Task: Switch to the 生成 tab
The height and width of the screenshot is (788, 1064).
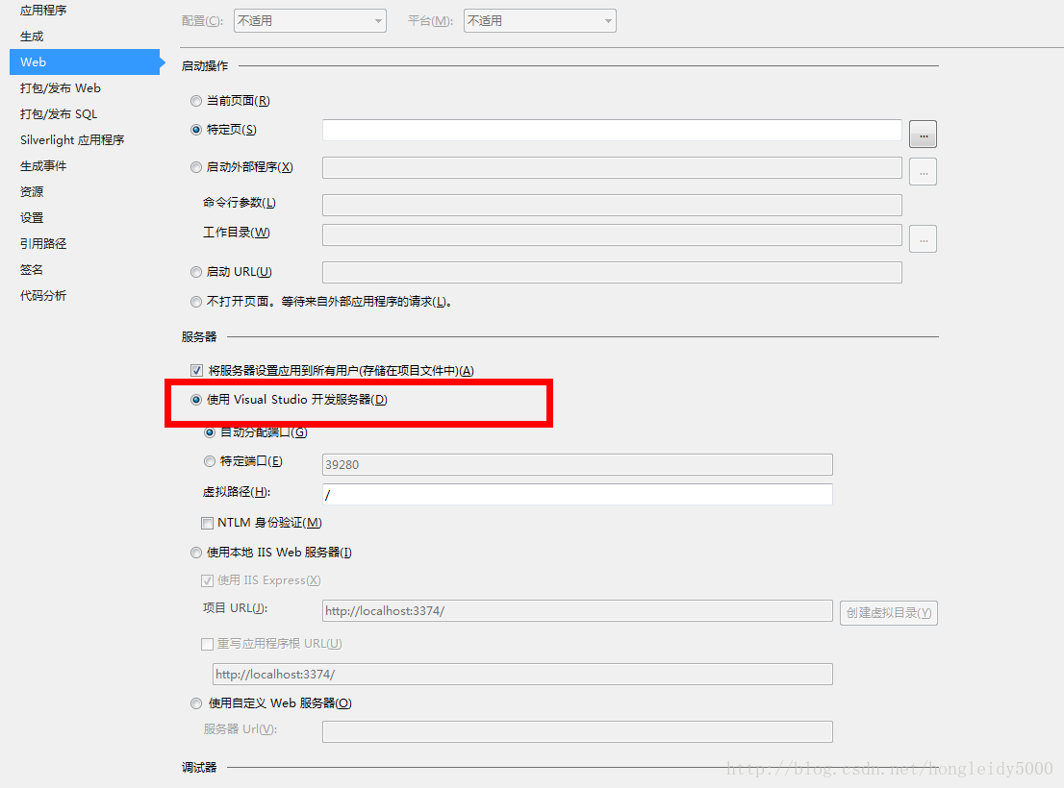Action: click(32, 36)
